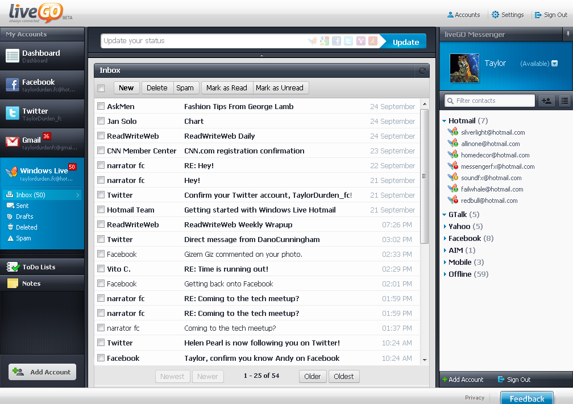The width and height of the screenshot is (573, 404).
Task: Check the Jan Solo message checkbox
Action: tap(101, 121)
